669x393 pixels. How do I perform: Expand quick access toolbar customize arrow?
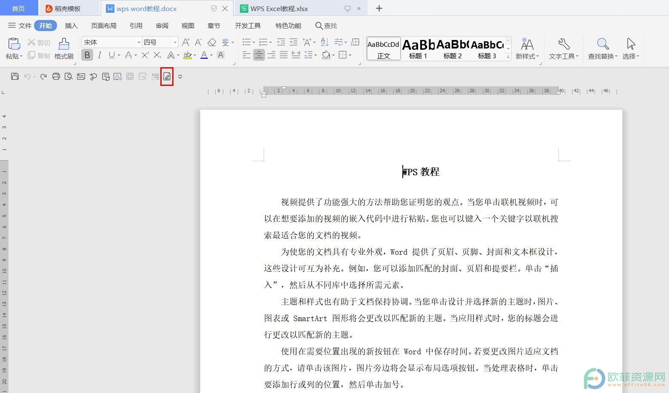point(180,77)
